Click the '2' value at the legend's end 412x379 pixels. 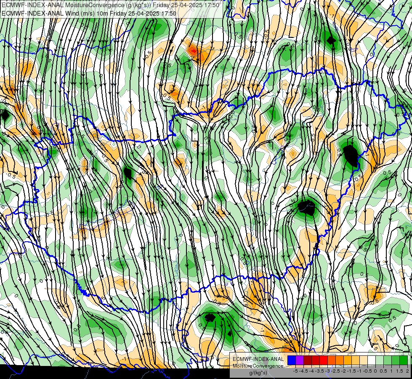[x=407, y=371]
